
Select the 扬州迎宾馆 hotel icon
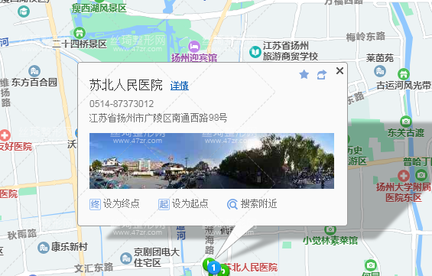tap(194, 47)
